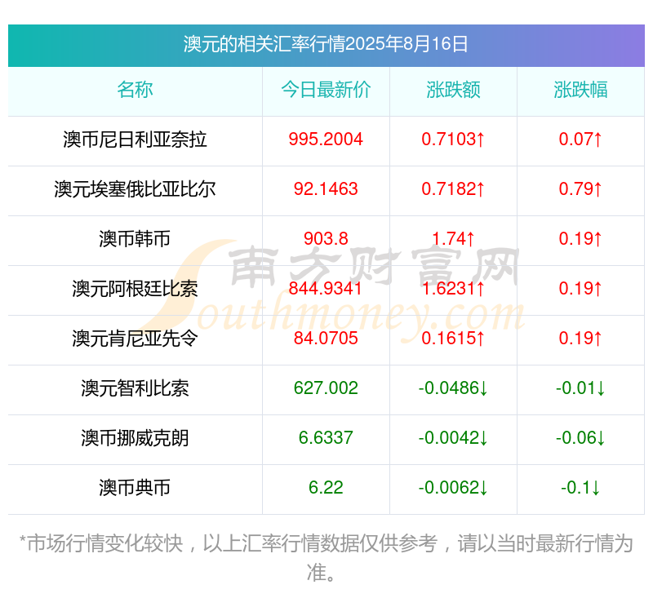
Task: Click the 今日最新价 column header
Action: [326, 90]
